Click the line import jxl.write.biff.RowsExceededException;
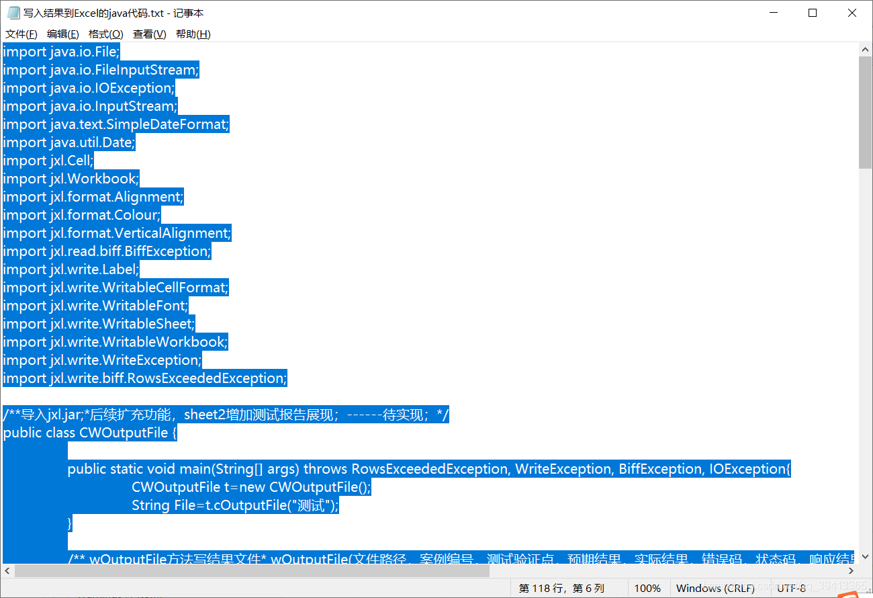This screenshot has width=873, height=598. tap(145, 378)
